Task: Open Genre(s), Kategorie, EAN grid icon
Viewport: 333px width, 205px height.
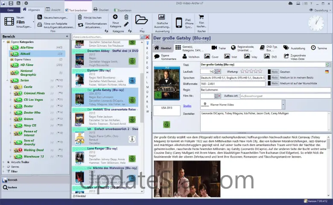Action: 178,48
